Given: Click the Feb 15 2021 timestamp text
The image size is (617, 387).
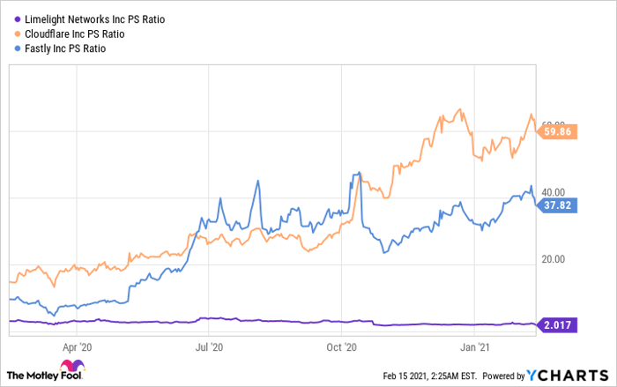Looking at the screenshot, I should click(429, 376).
